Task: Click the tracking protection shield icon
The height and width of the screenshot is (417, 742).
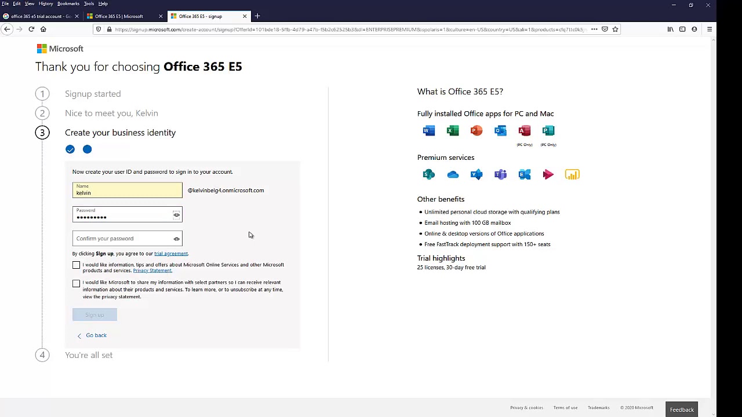Action: (x=99, y=29)
